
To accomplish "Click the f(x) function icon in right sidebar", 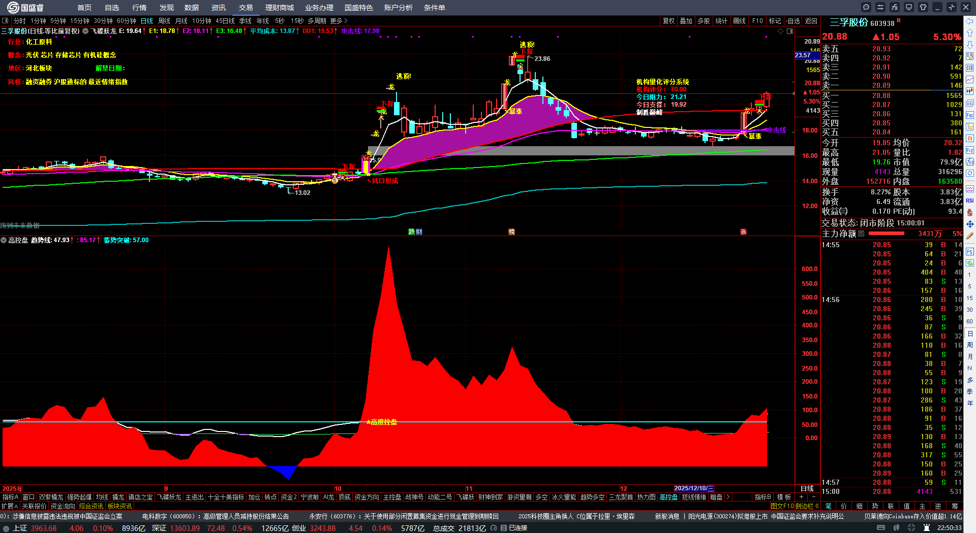I will coord(970,162).
